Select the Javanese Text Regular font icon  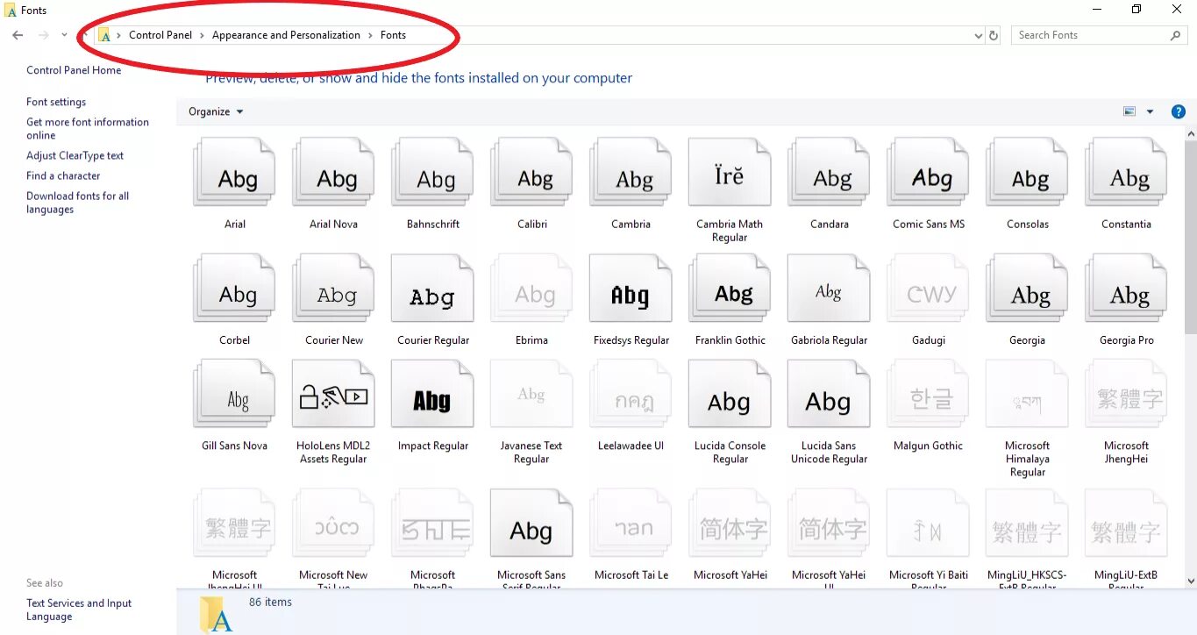(531, 393)
